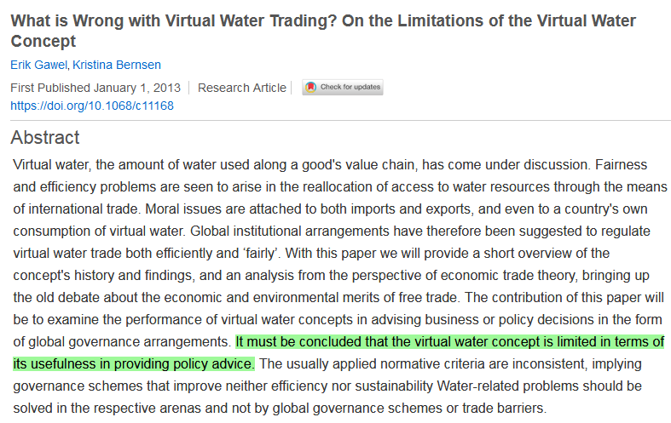Click the word 'Concept' in the title

point(43,42)
